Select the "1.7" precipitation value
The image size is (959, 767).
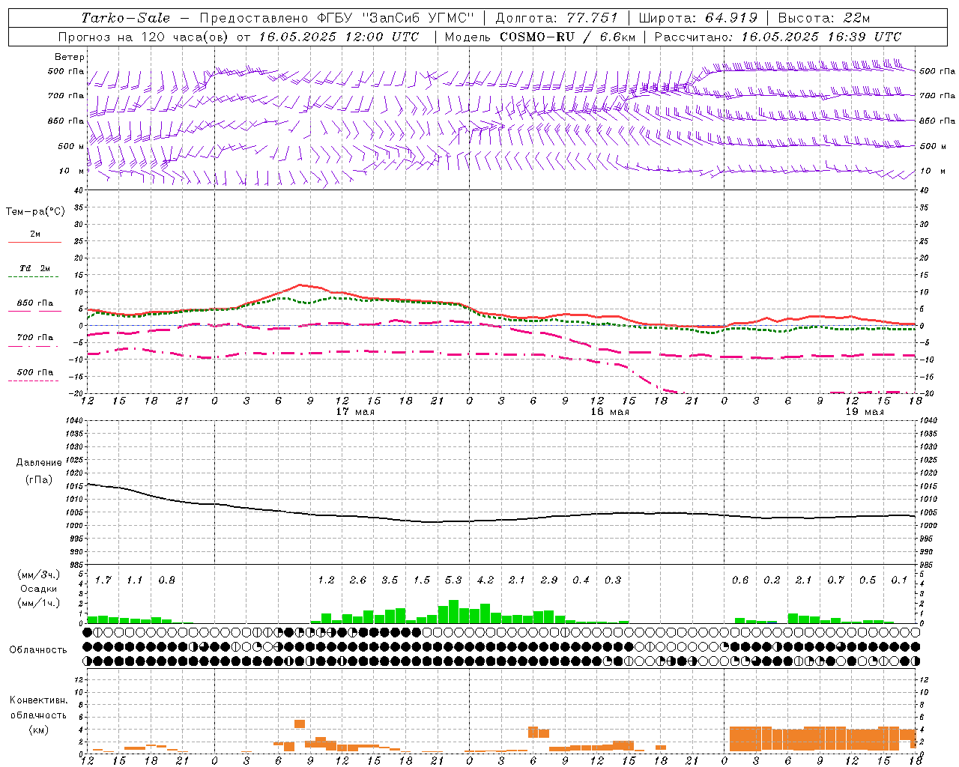point(103,580)
